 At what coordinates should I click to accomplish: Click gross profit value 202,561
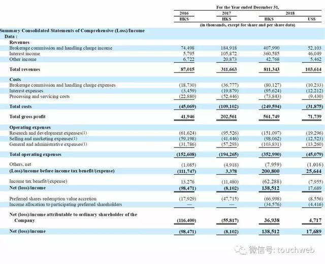pos(229,117)
